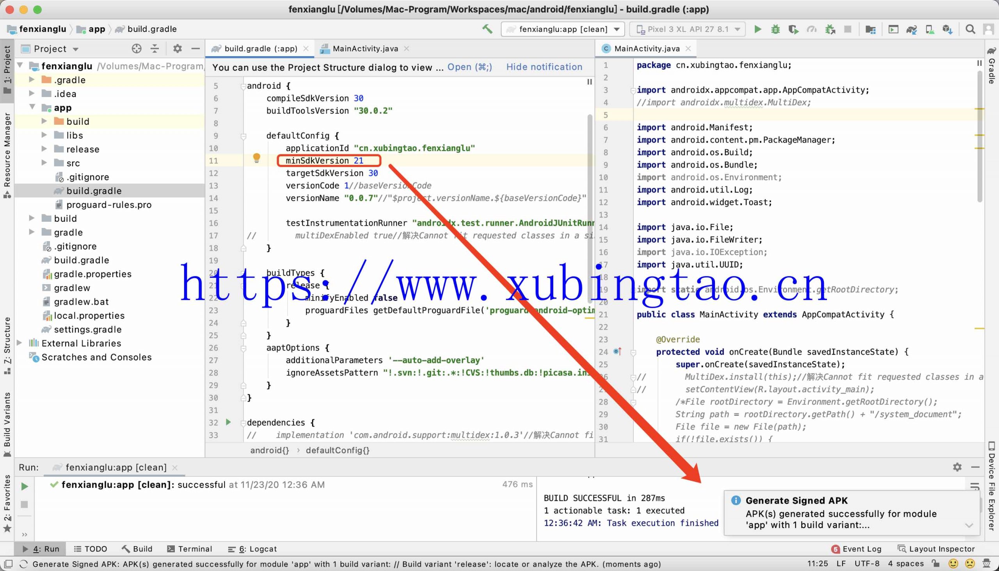Open Search Everywhere magnifier icon
Image resolution: width=999 pixels, height=571 pixels.
[971, 29]
